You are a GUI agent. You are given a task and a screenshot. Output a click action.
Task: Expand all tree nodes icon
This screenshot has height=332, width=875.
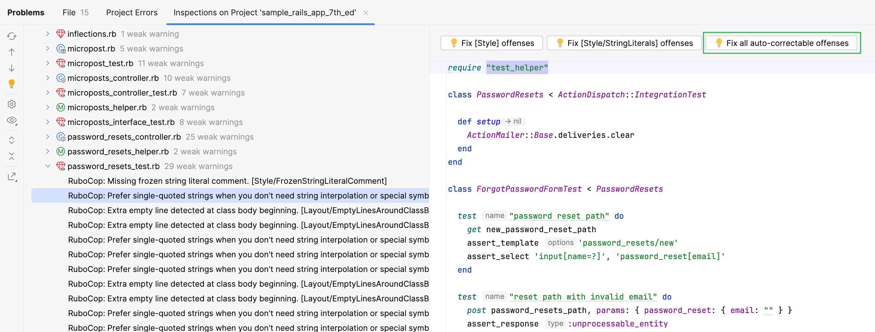(x=12, y=140)
